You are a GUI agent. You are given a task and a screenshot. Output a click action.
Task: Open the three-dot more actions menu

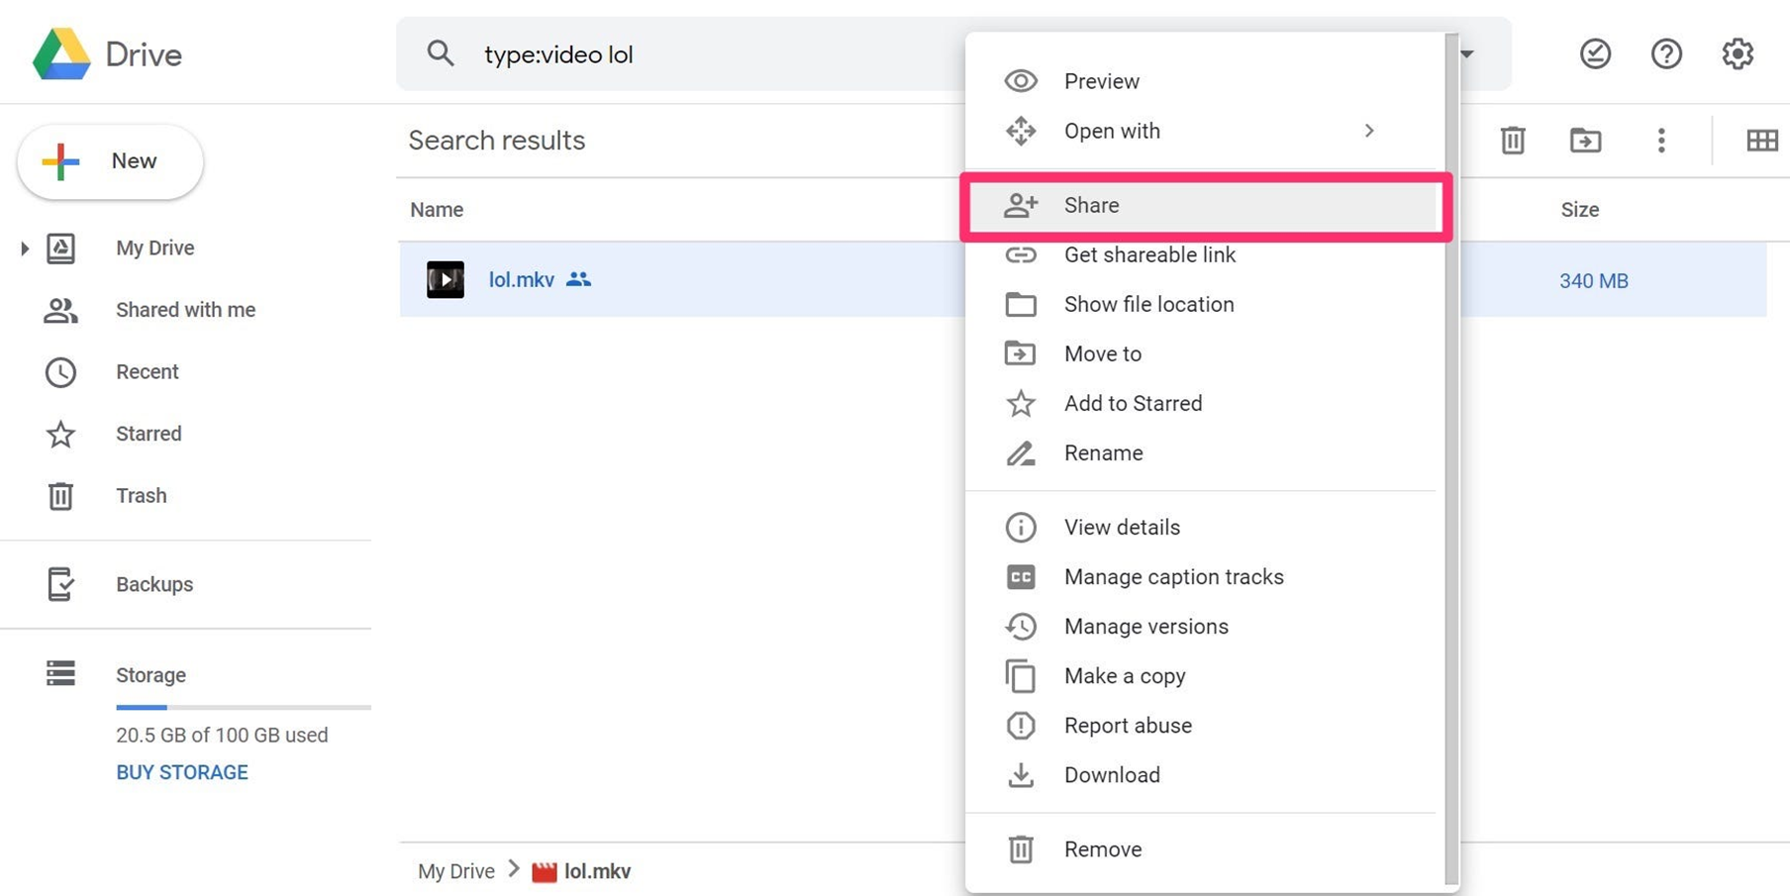click(1661, 141)
